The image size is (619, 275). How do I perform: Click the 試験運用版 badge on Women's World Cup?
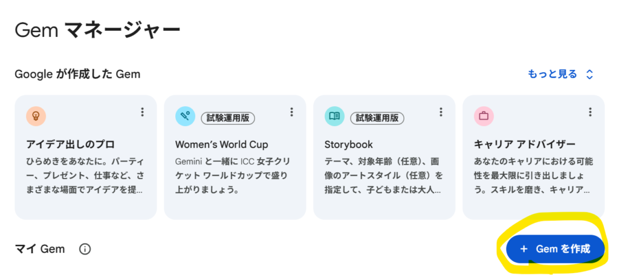[x=228, y=118]
